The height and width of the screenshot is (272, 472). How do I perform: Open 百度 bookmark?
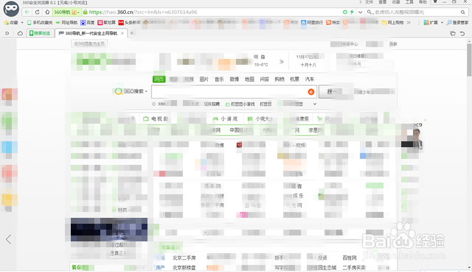pyautogui.click(x=87, y=22)
